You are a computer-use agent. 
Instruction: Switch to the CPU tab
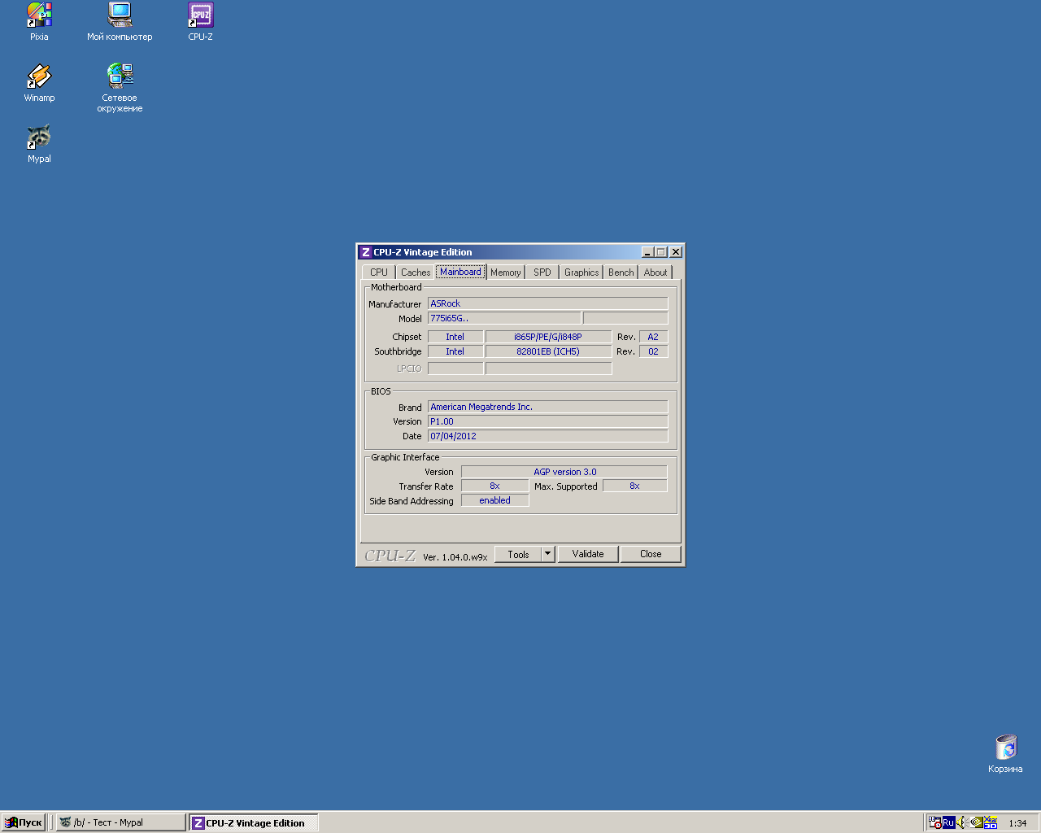[x=379, y=273]
